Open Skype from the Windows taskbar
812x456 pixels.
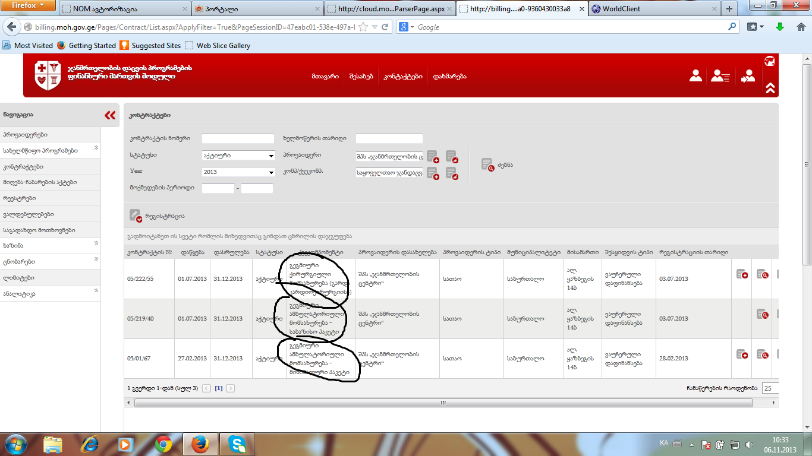[238, 444]
